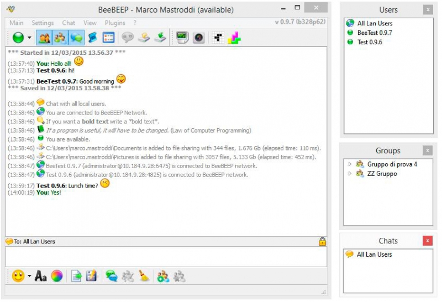
Task: Click the greyed group icon at toolbar end
Action: click(x=179, y=277)
